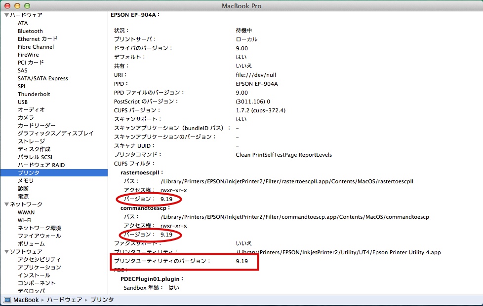The image size is (483, 306).
Task: Select WWAN under network
Action: tap(26, 212)
